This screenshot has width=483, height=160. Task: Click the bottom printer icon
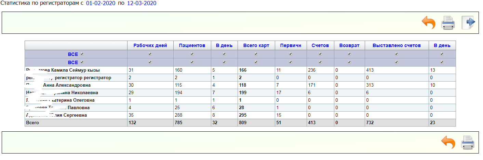468,142
